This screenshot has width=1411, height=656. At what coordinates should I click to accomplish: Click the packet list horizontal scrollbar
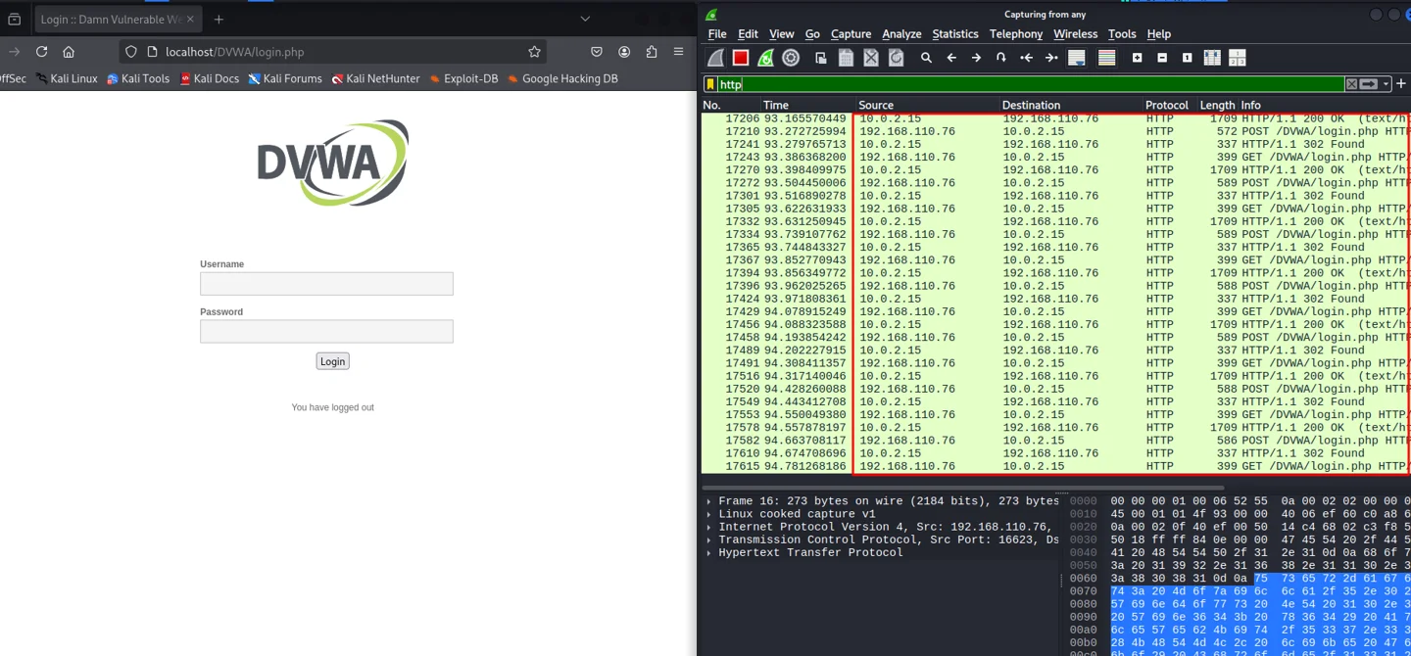pos(962,487)
